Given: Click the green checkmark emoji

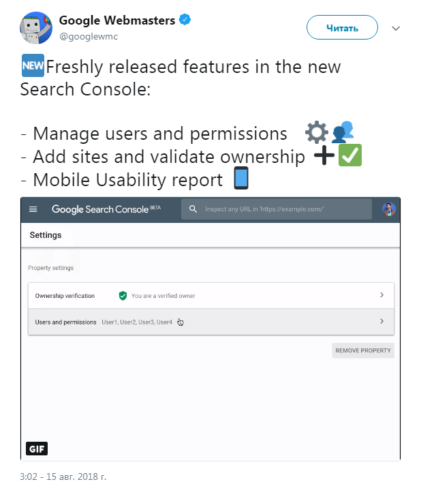Looking at the screenshot, I should tap(350, 155).
